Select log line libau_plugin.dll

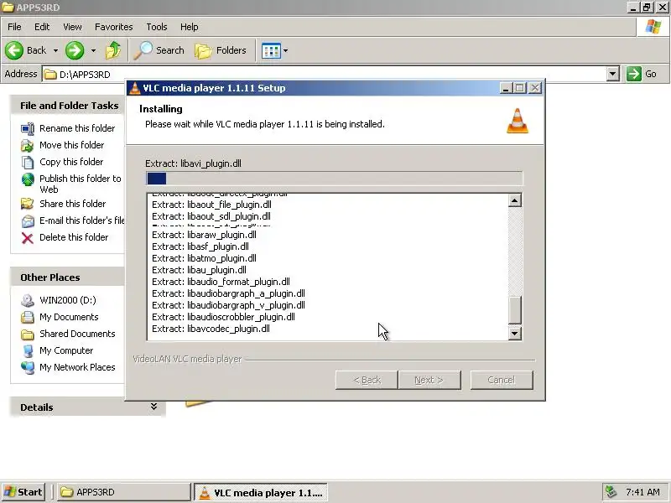pyautogui.click(x=199, y=270)
